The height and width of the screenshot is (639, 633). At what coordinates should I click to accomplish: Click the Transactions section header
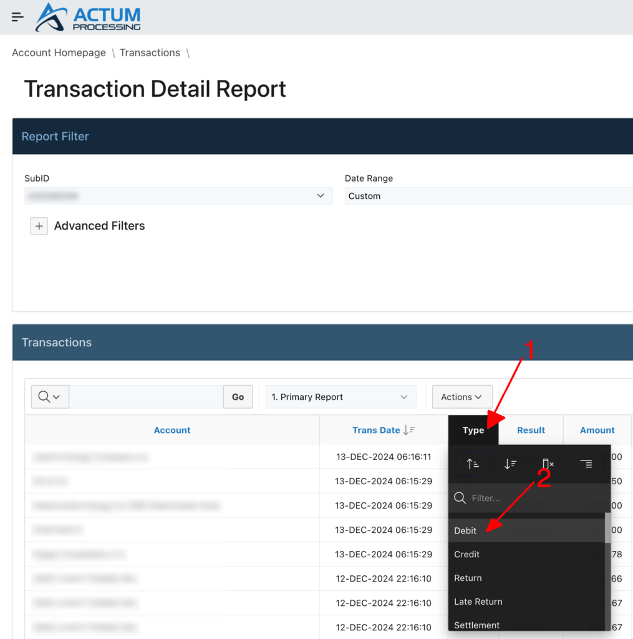[x=322, y=343]
